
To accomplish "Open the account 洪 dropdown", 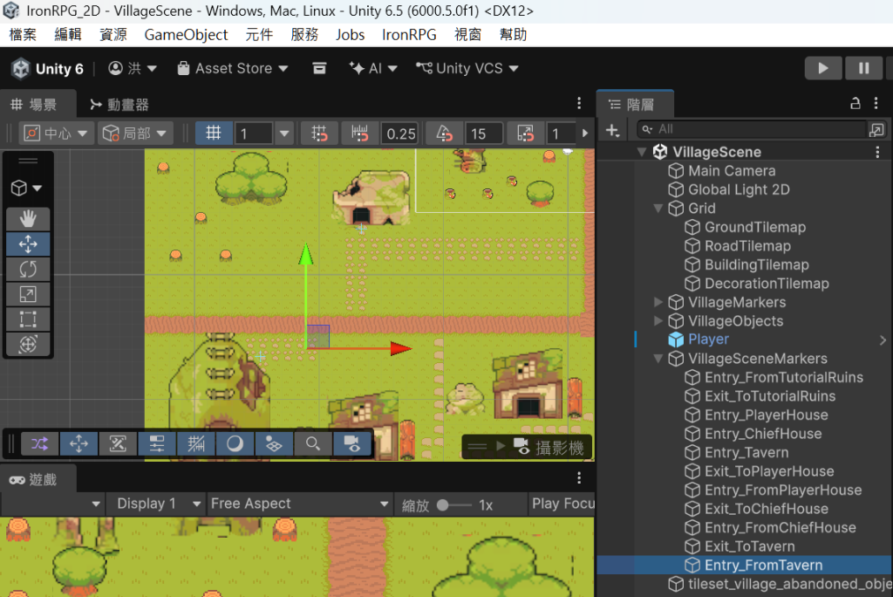I will [x=133, y=68].
